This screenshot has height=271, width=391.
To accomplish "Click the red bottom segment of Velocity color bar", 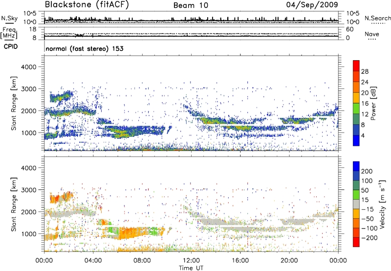I will click(356, 242).
